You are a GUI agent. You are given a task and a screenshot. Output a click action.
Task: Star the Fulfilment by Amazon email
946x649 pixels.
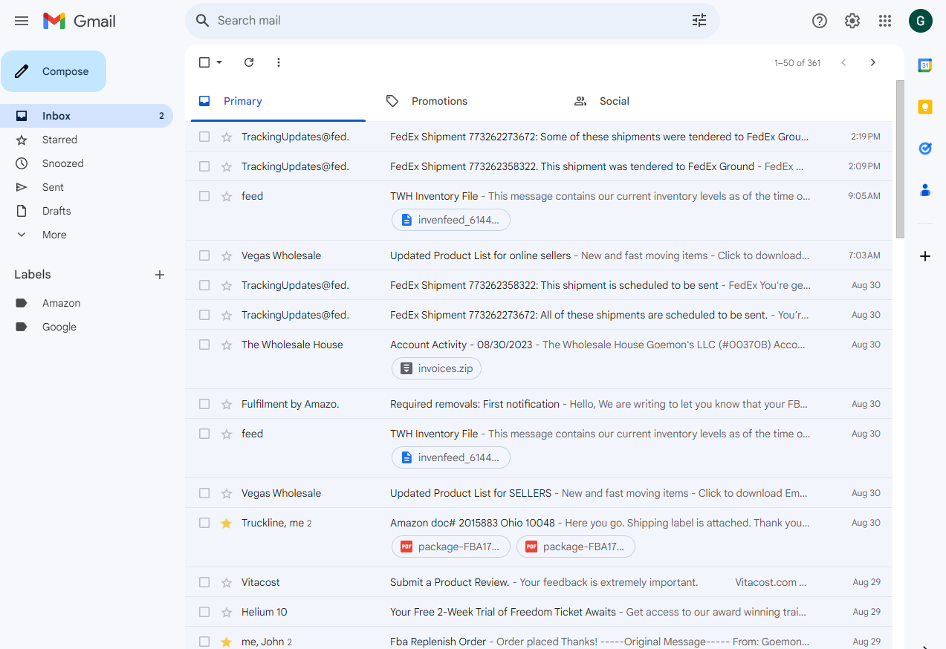[x=227, y=404]
